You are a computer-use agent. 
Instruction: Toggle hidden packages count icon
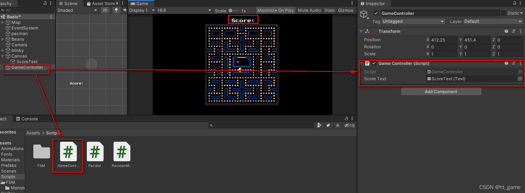(x=350, y=125)
